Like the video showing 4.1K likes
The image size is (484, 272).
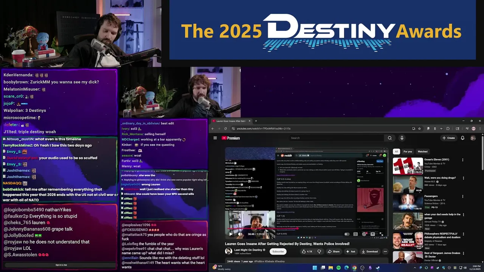[x=307, y=252]
